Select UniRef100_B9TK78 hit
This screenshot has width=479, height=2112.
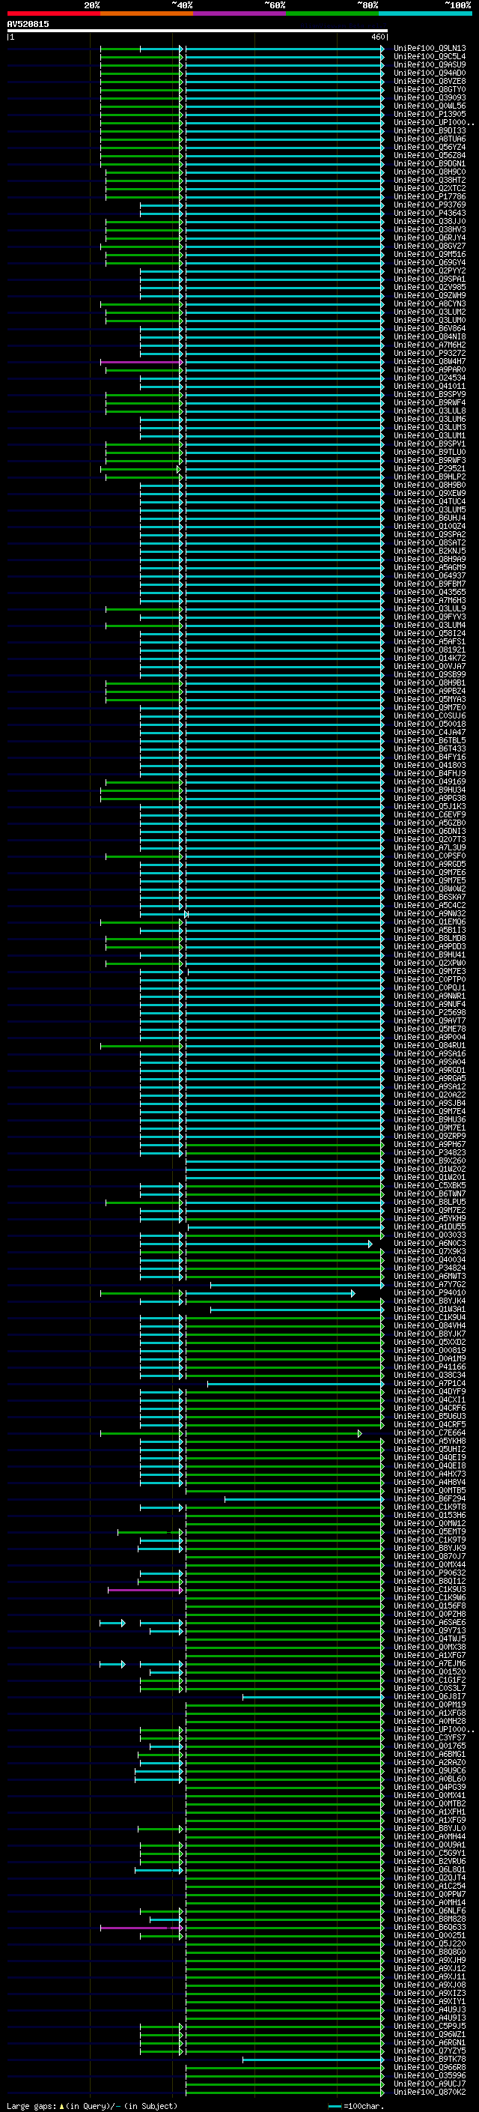(x=429, y=2058)
